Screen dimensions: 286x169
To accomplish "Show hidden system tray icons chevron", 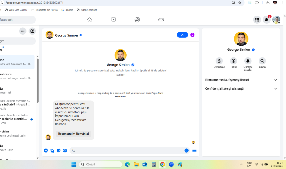I will (x=242, y=165).
